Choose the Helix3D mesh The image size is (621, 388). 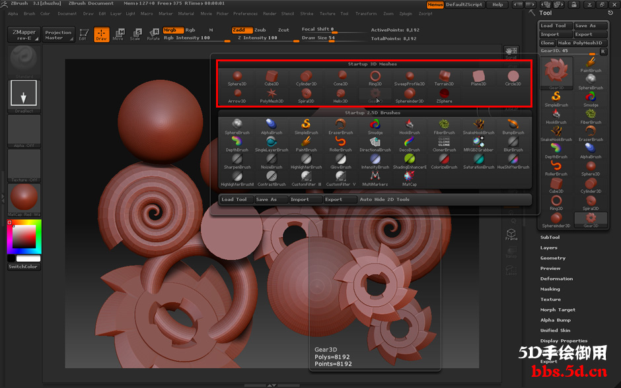[x=341, y=95]
